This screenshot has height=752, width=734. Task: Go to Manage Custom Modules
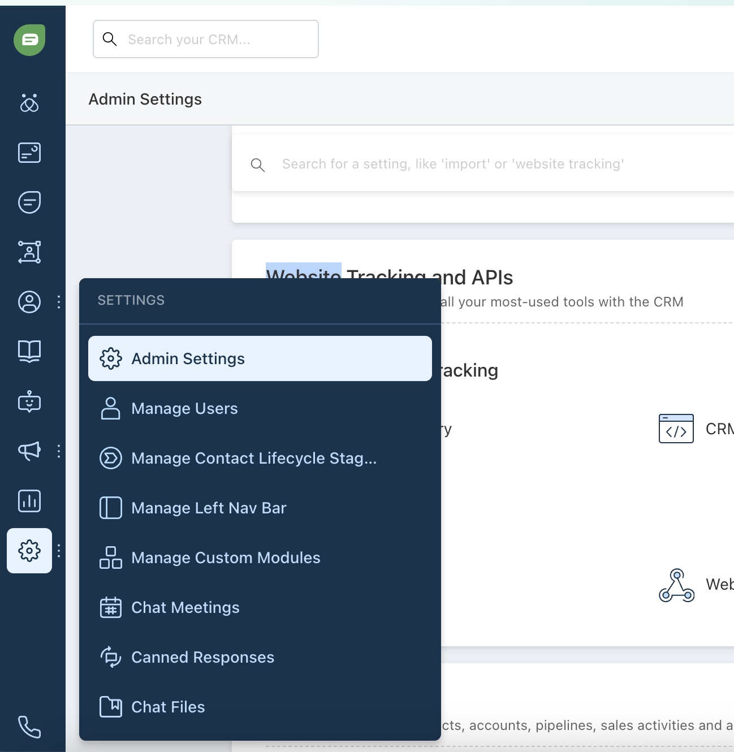[x=226, y=557]
